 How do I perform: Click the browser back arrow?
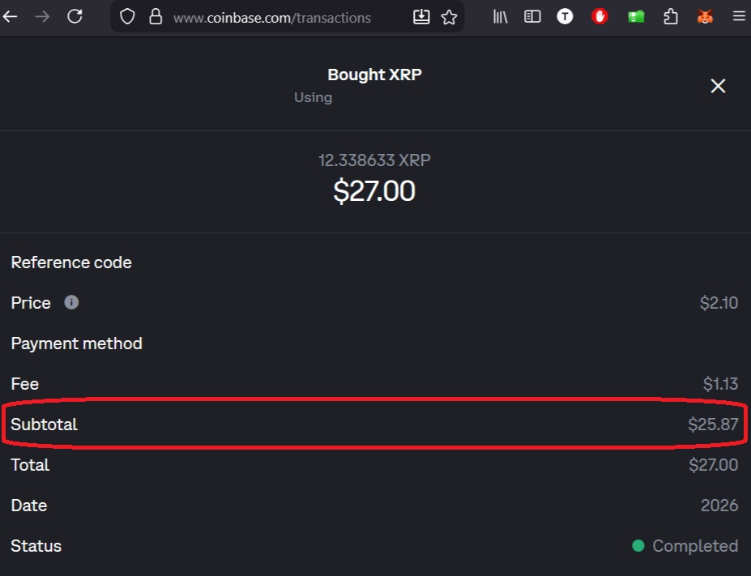pos(10,16)
